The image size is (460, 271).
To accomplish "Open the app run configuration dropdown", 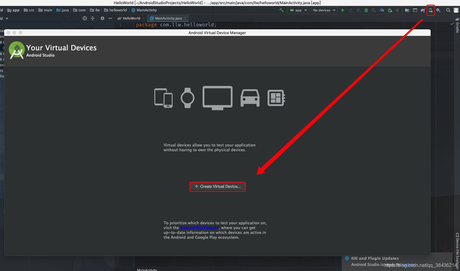I will (298, 10).
